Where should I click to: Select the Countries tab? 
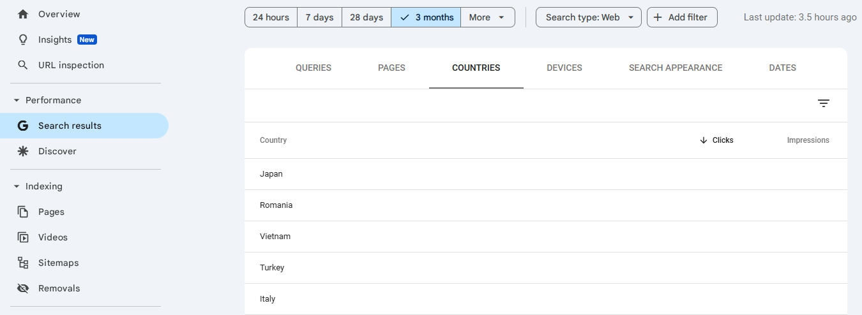pyautogui.click(x=476, y=68)
